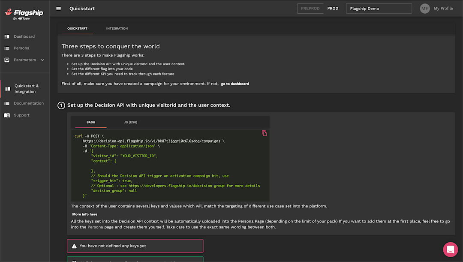Click the warning triangle icon

[x=74, y=246]
